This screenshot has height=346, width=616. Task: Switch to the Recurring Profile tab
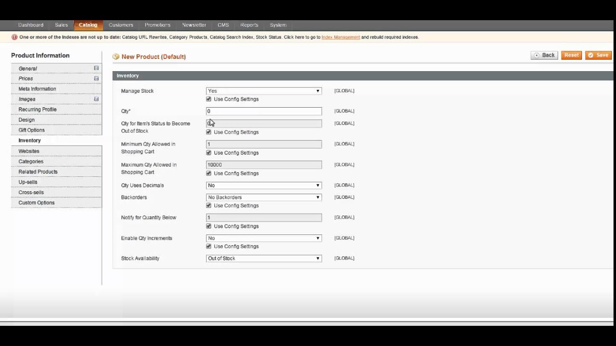pyautogui.click(x=56, y=110)
